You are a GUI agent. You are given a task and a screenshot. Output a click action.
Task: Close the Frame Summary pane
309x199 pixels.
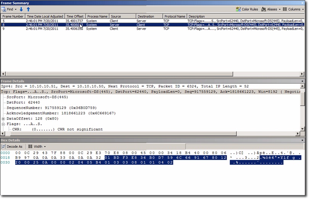(x=302, y=3)
